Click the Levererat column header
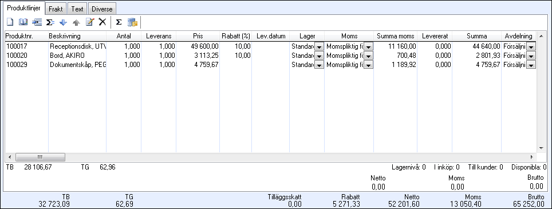Screen dimensions: 552x209 [x=435, y=36]
